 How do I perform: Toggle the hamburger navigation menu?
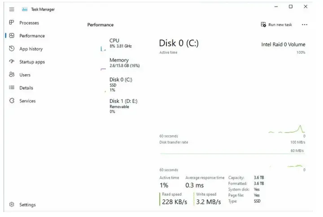pyautogui.click(x=12, y=9)
